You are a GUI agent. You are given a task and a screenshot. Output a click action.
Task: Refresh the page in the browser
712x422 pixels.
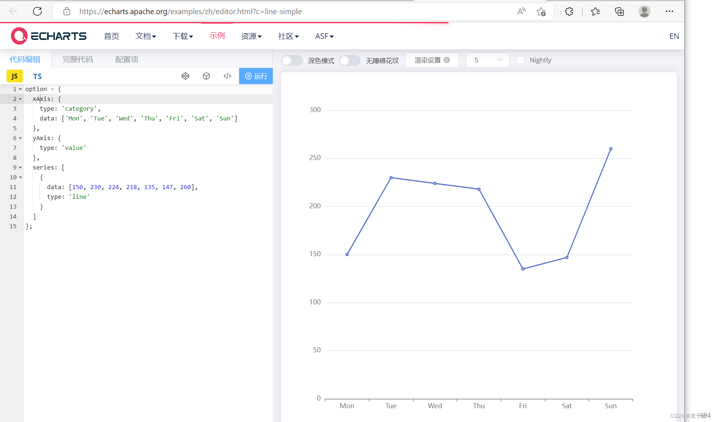point(37,11)
